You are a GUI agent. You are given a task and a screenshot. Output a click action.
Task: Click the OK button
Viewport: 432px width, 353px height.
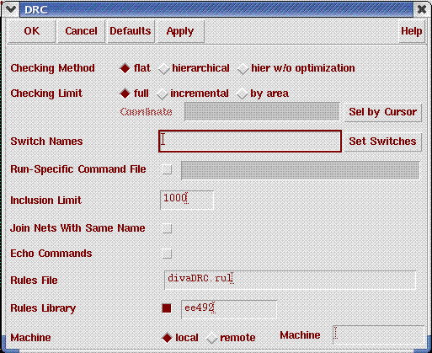point(31,31)
